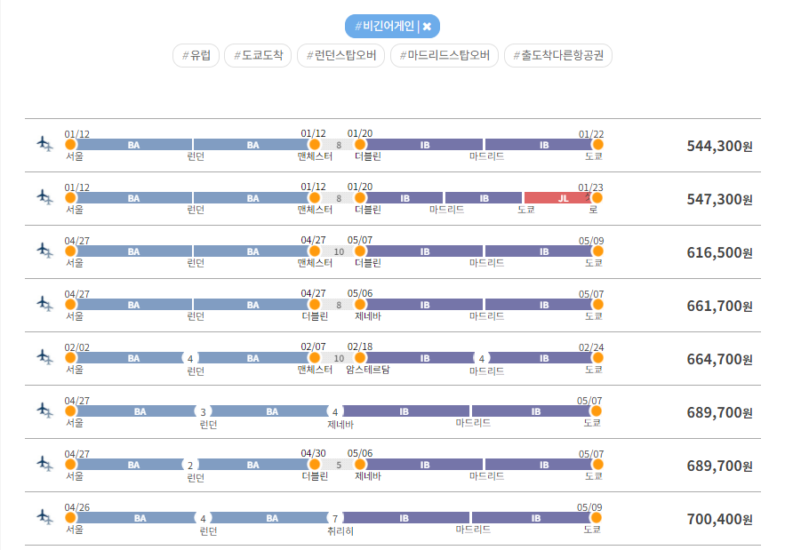Click airplane icon of 04/27 Geneva-transfer 689,700원 row
Image resolution: width=785 pixels, height=550 pixels.
[x=45, y=411]
